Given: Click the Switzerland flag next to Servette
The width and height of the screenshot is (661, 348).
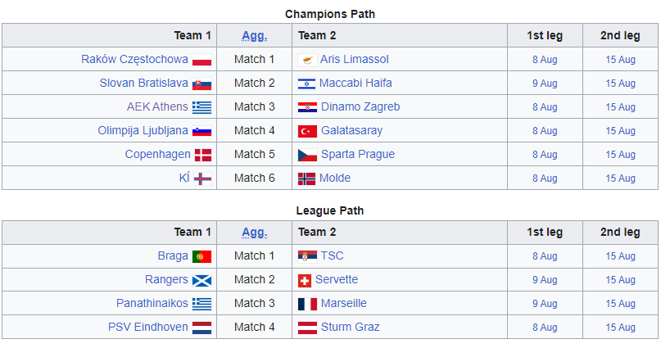Looking at the screenshot, I should [x=305, y=280].
